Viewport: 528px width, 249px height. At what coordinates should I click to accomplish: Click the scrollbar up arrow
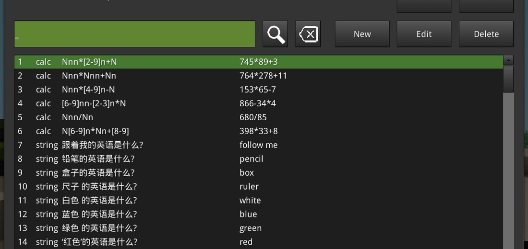pyautogui.click(x=508, y=60)
